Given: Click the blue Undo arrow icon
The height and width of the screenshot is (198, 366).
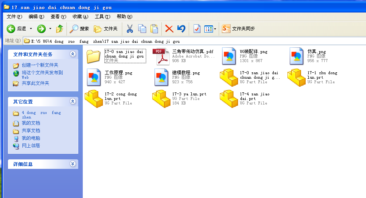Looking at the screenshot, I should coord(181,29).
